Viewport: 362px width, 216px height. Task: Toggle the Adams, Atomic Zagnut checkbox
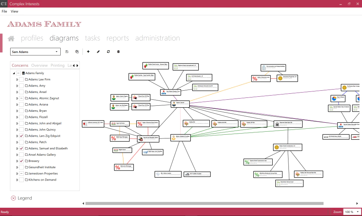[21, 98]
